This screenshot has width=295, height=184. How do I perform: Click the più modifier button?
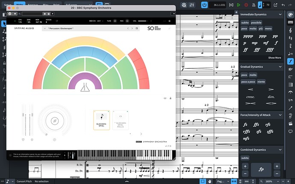(260, 29)
